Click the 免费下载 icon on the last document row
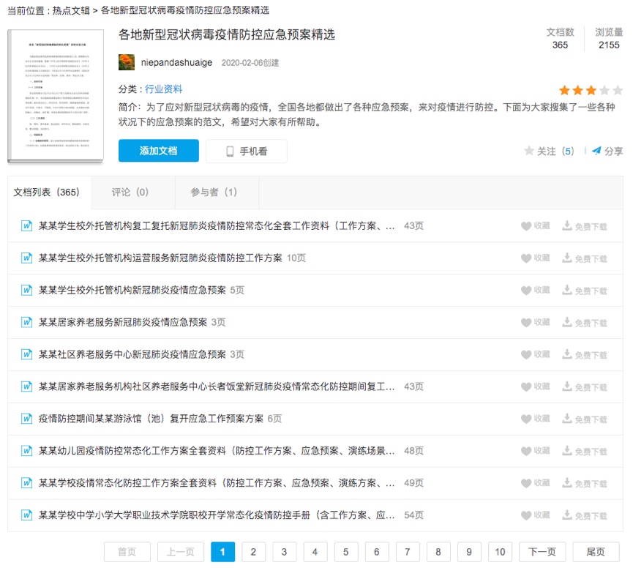 pyautogui.click(x=566, y=515)
